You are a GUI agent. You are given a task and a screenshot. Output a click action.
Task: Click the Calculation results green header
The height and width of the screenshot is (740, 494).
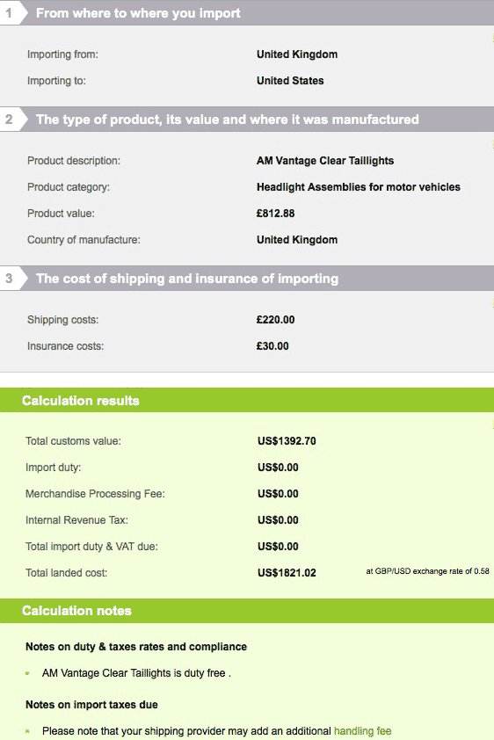click(247, 400)
